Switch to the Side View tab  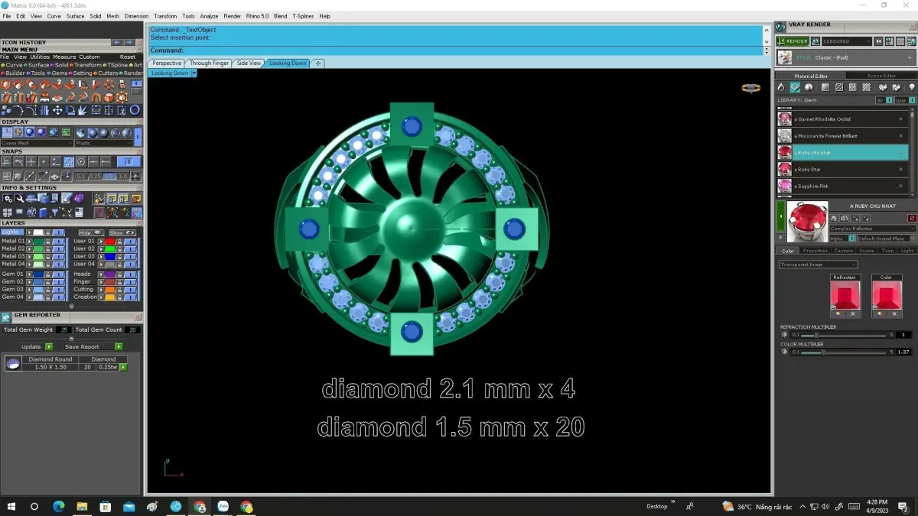coord(249,63)
